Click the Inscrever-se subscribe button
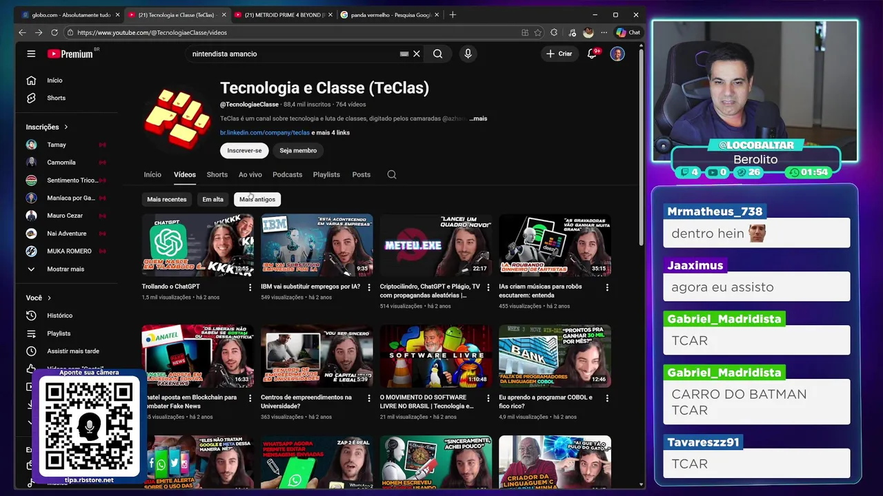The height and width of the screenshot is (496, 883). (244, 150)
